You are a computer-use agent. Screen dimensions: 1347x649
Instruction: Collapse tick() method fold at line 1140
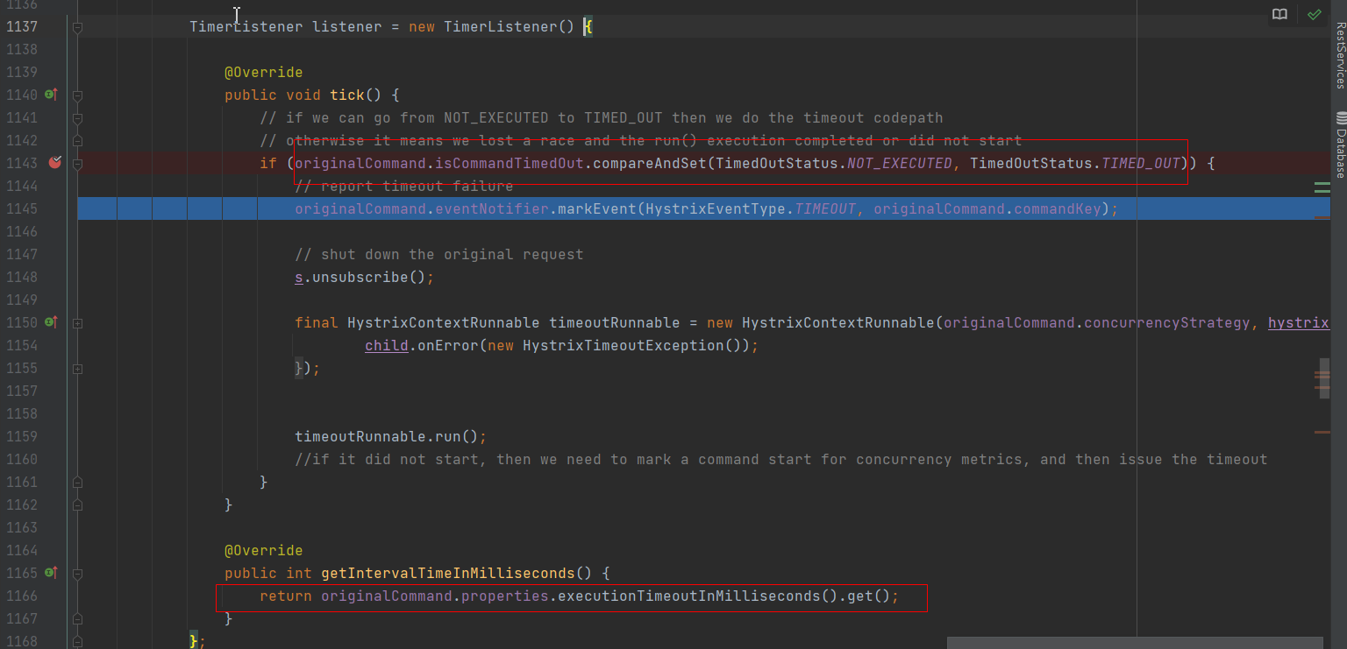point(77,95)
